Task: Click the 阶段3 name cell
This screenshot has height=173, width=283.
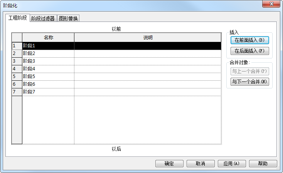Action: (x=48, y=61)
